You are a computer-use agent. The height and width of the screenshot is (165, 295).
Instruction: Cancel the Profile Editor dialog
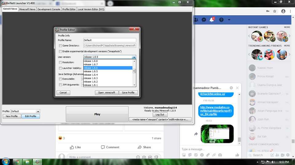(x=63, y=93)
